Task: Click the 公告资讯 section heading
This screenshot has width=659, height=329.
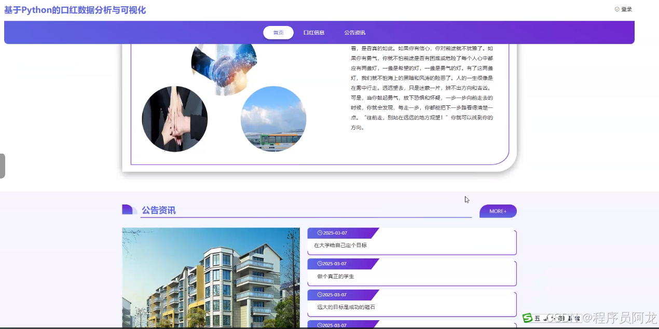Action: click(x=159, y=210)
